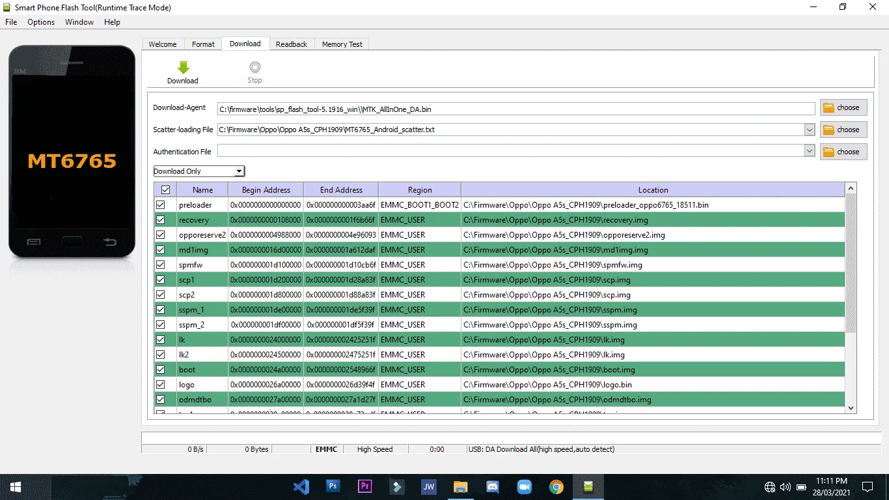Viewport: 889px width, 500px height.
Task: Open the Help menu
Action: point(112,22)
